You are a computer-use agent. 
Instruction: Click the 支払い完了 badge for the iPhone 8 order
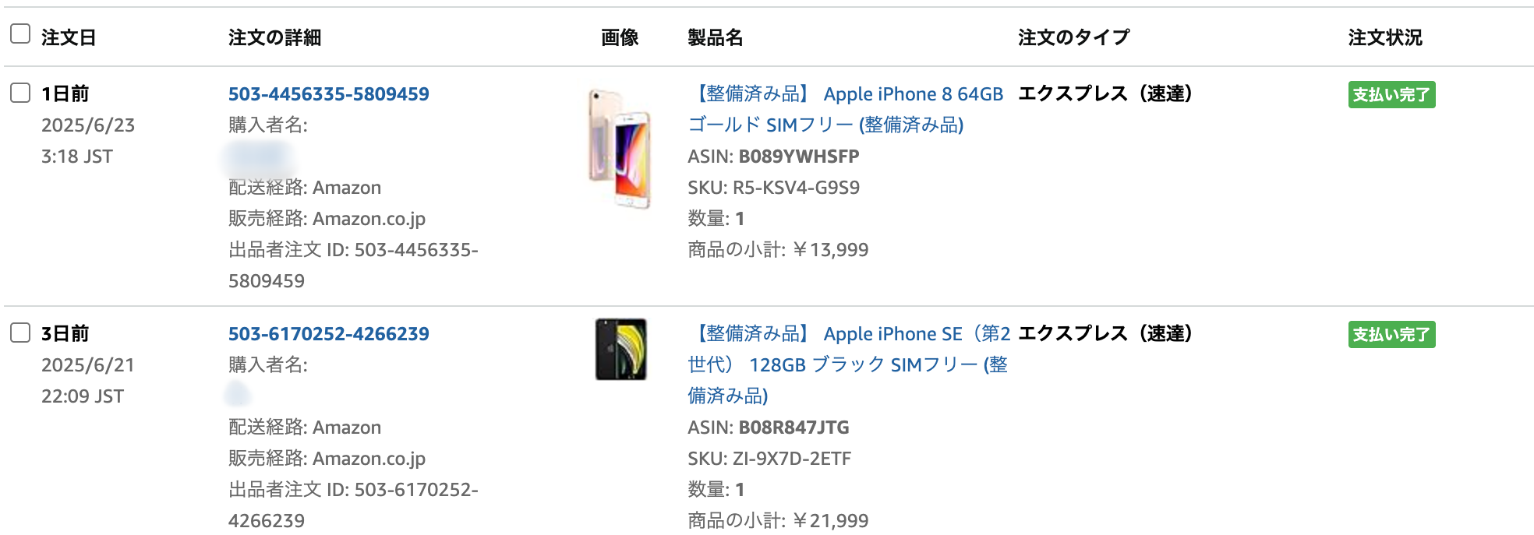point(1391,95)
